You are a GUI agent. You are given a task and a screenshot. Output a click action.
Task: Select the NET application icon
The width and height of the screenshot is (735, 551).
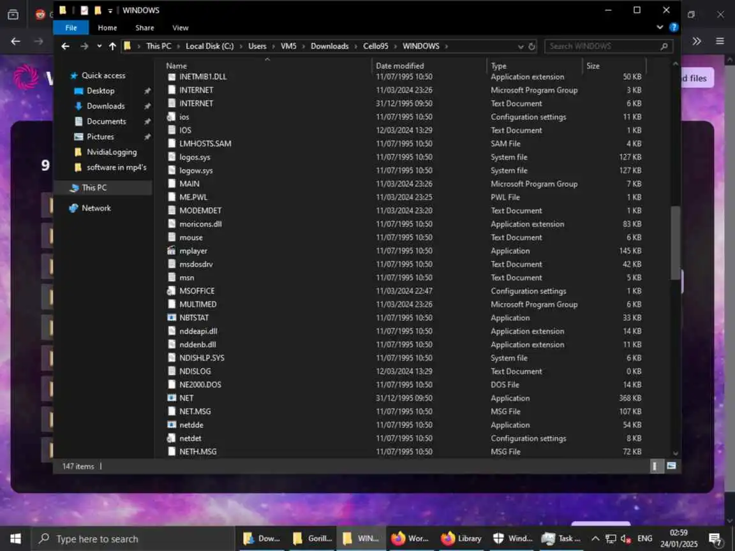click(x=172, y=398)
